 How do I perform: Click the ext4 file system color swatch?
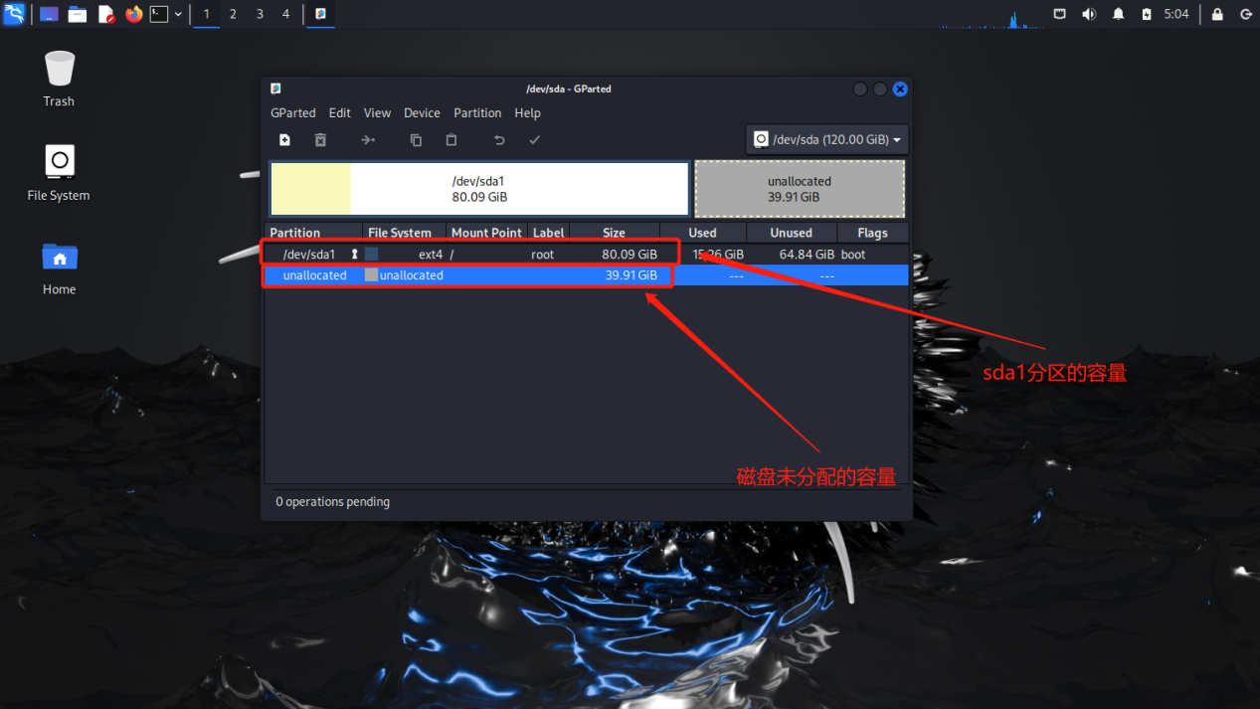pos(371,255)
